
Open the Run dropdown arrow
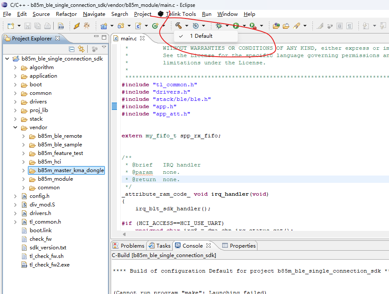tap(244, 26)
